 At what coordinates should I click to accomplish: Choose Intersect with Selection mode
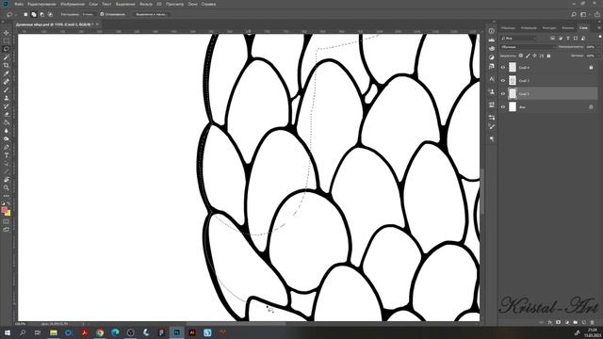coord(50,14)
